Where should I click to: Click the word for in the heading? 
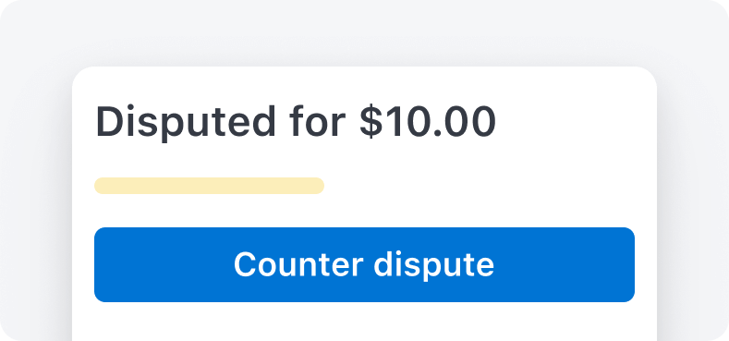click(318, 121)
